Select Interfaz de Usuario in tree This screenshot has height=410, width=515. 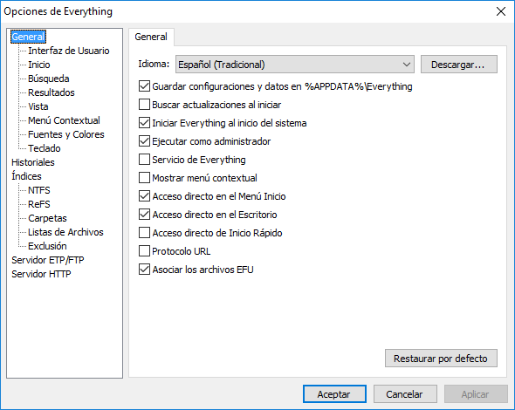pos(68,51)
